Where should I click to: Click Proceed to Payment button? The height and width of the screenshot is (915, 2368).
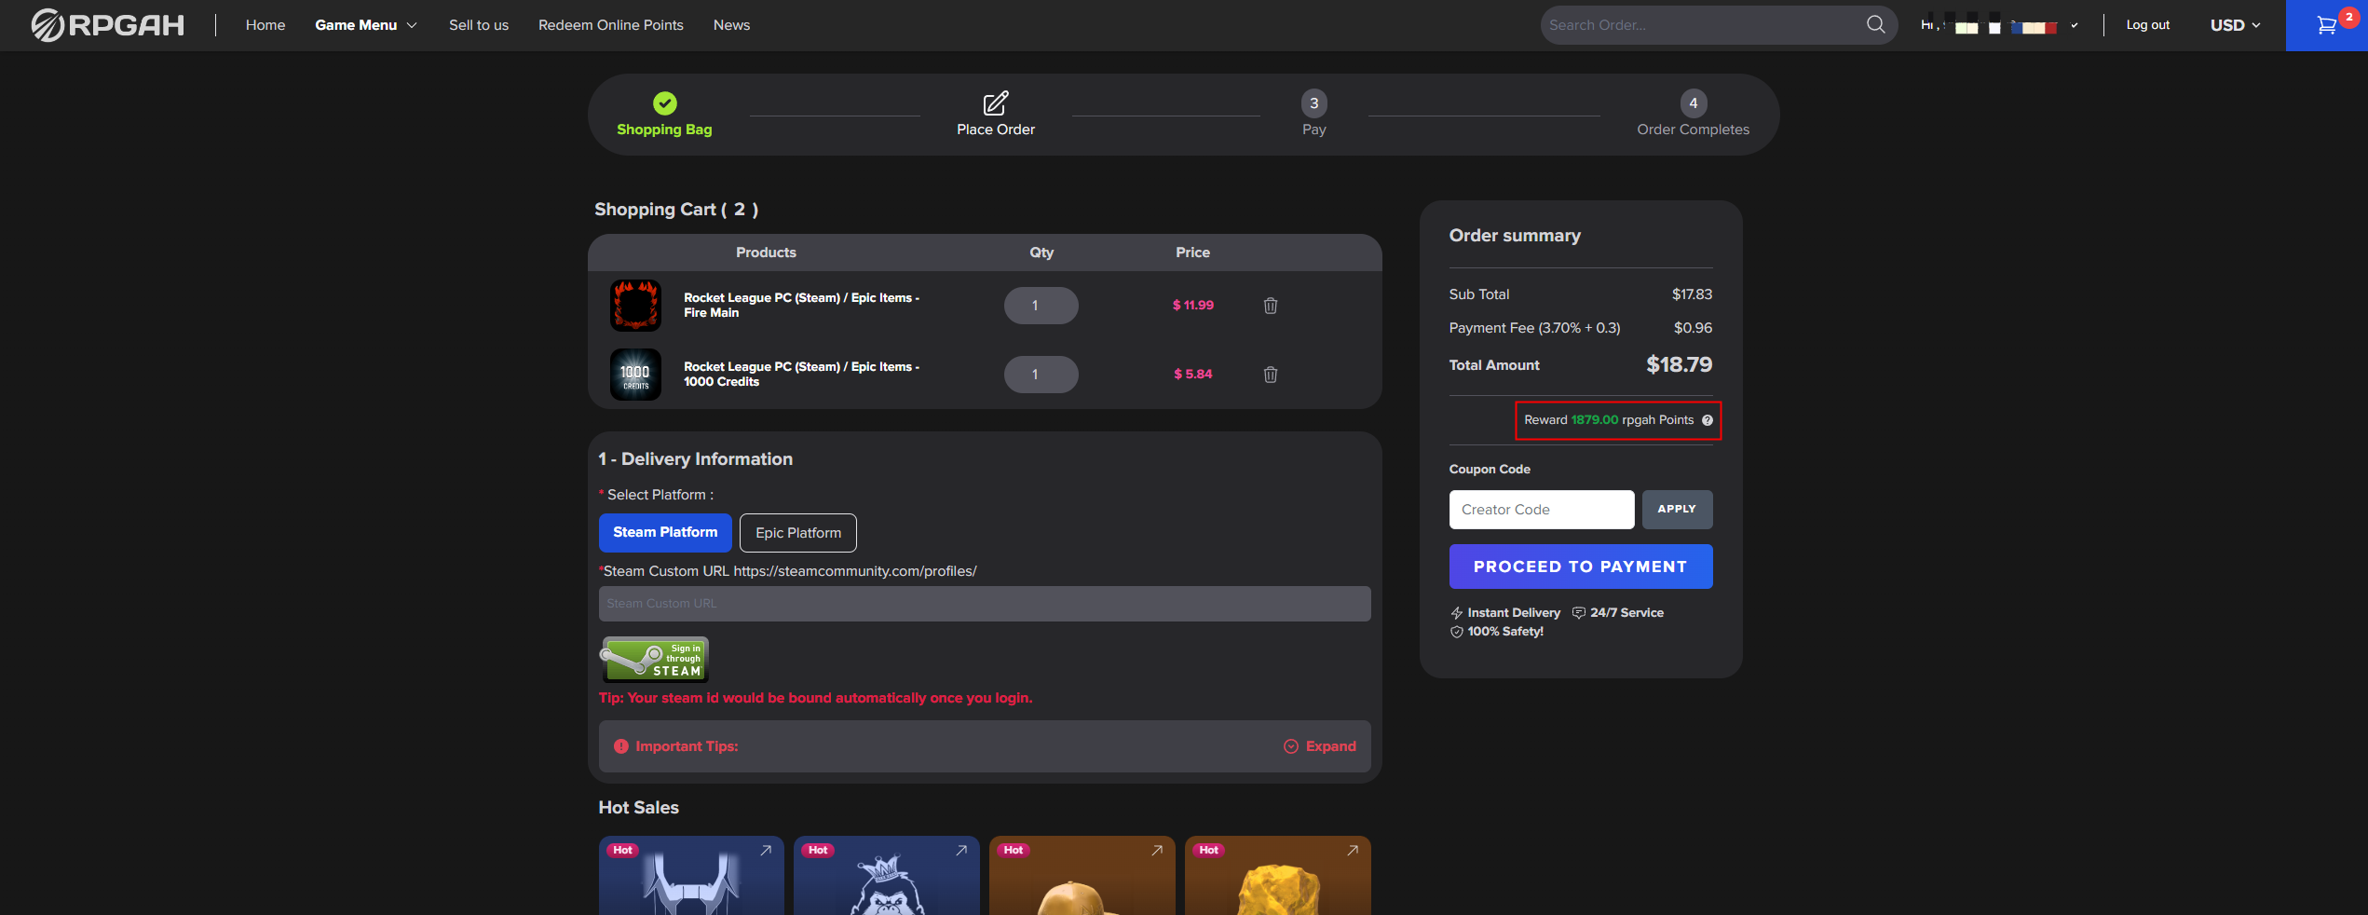pos(1581,567)
